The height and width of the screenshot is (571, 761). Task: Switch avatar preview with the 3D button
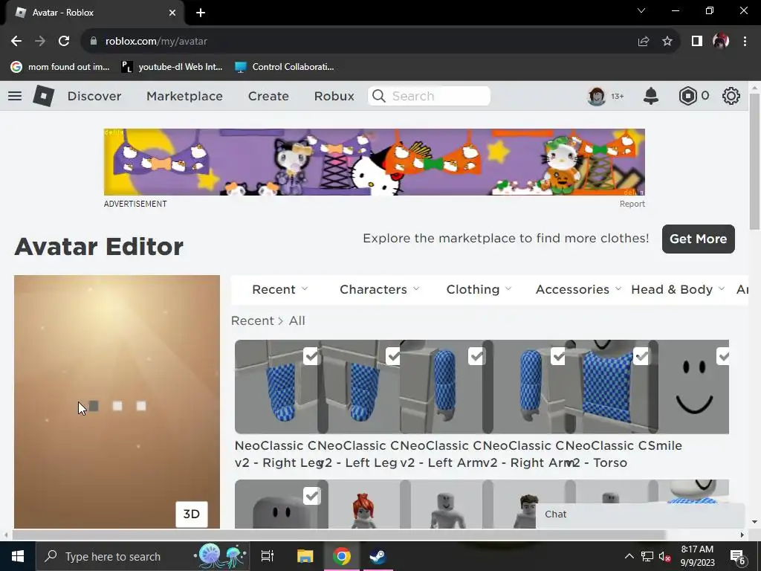coord(191,514)
